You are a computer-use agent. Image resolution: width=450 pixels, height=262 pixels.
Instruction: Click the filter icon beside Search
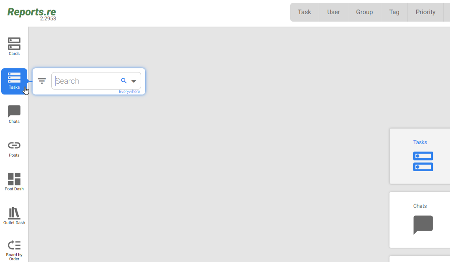click(42, 81)
